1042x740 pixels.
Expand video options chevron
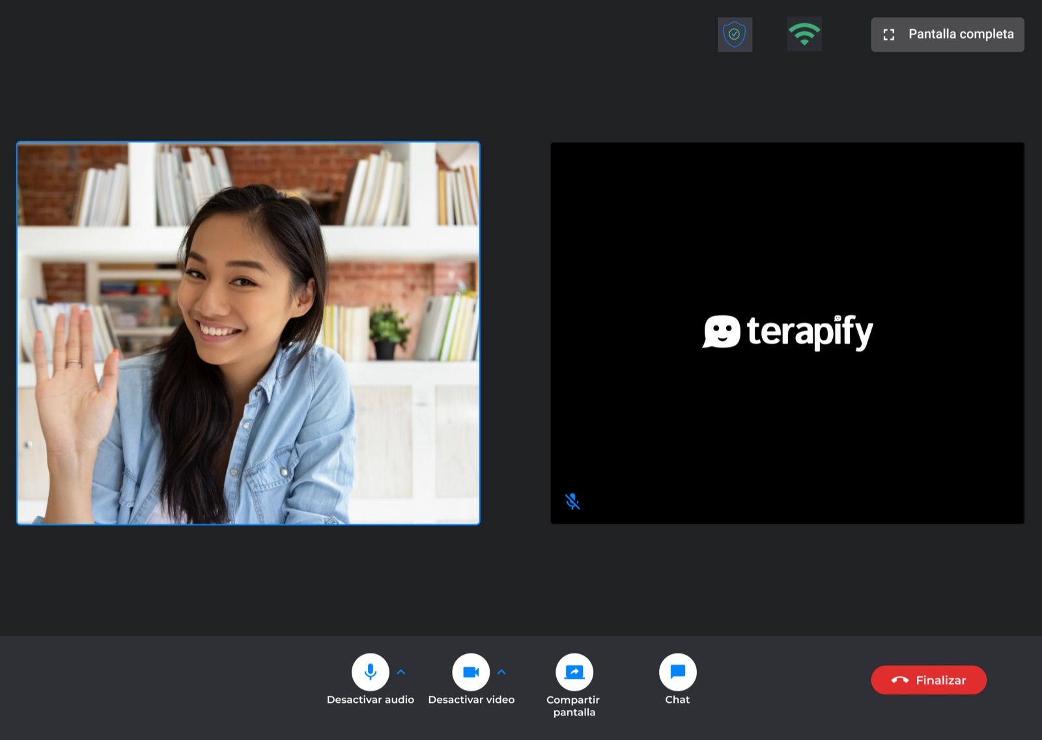coord(501,672)
